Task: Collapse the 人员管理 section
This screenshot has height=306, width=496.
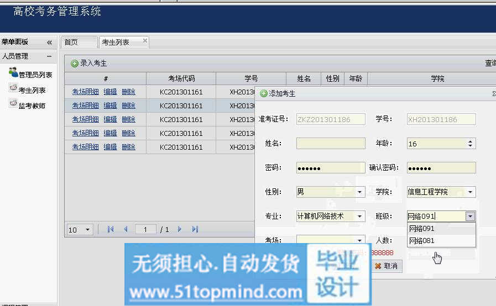Action: 49,56
